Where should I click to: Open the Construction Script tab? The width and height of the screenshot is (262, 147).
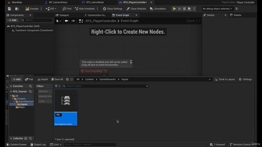95,15
